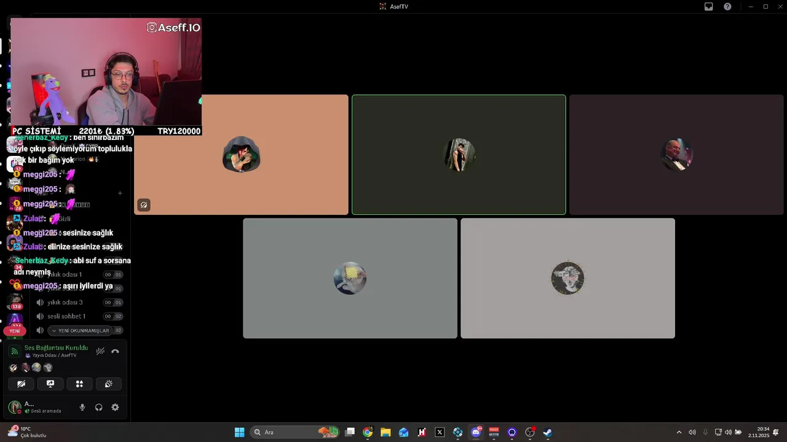Click the system tray microphone icon

click(705, 432)
